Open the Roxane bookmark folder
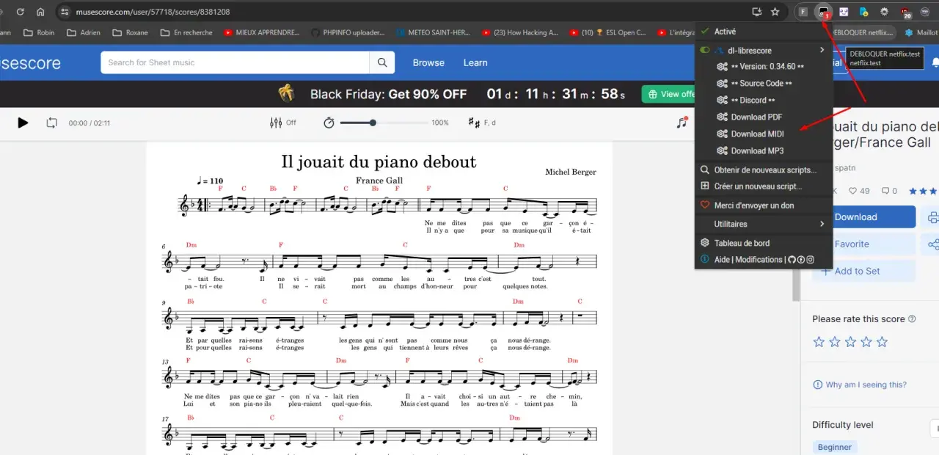The image size is (939, 455). pyautogui.click(x=130, y=32)
